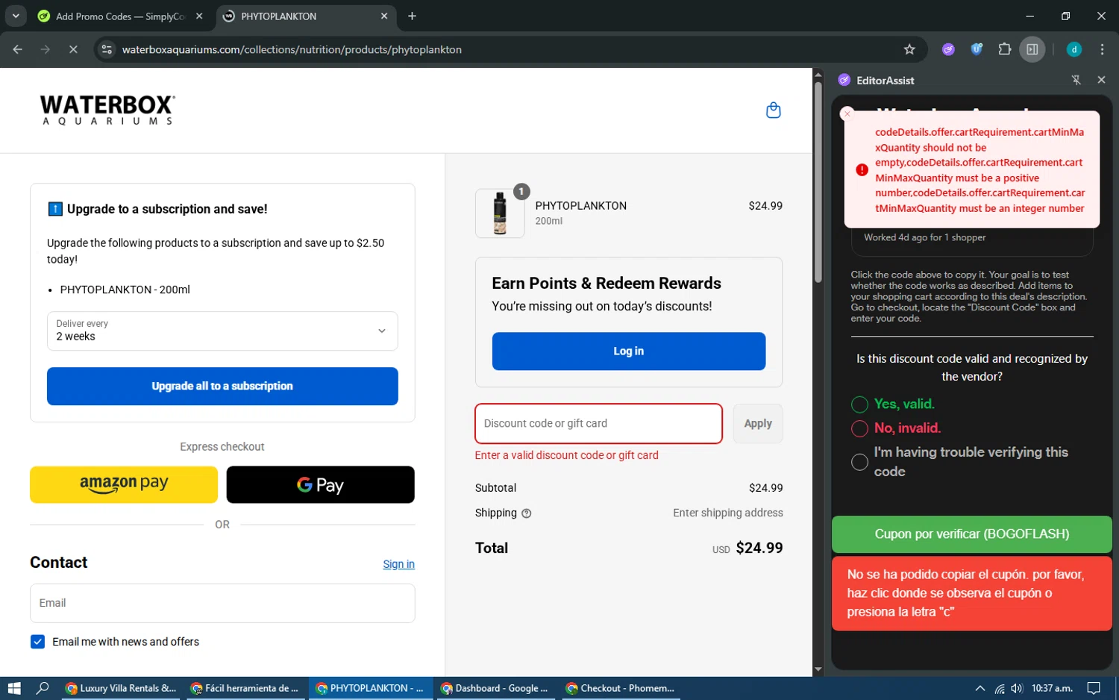Open the Windows Start menu
This screenshot has height=700, width=1119.
(x=14, y=688)
